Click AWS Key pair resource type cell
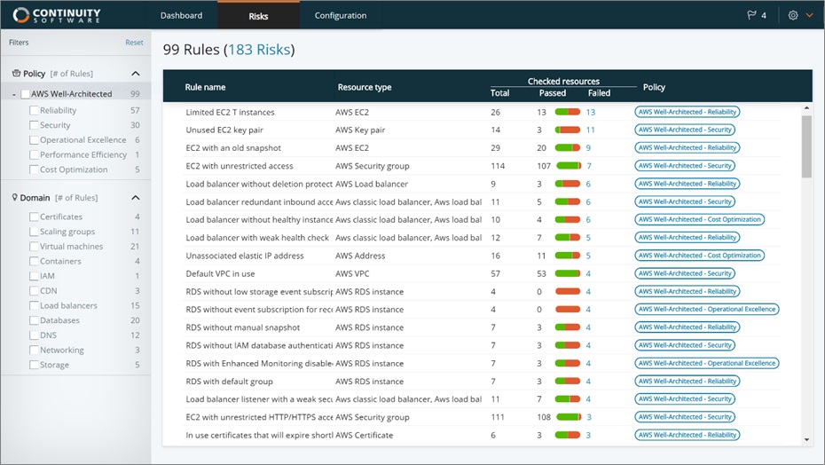This screenshot has height=465, width=825. (x=360, y=130)
